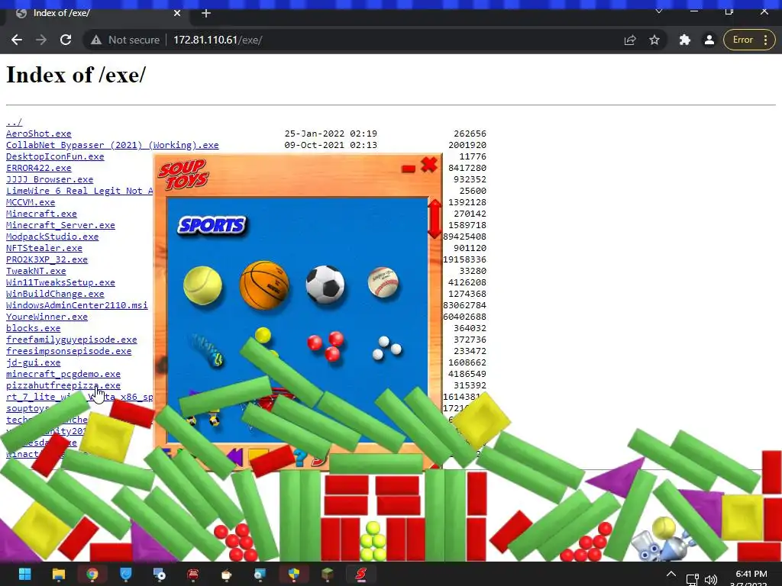This screenshot has width=782, height=586.
Task: Click the SPORTS category heading
Action: click(x=212, y=225)
